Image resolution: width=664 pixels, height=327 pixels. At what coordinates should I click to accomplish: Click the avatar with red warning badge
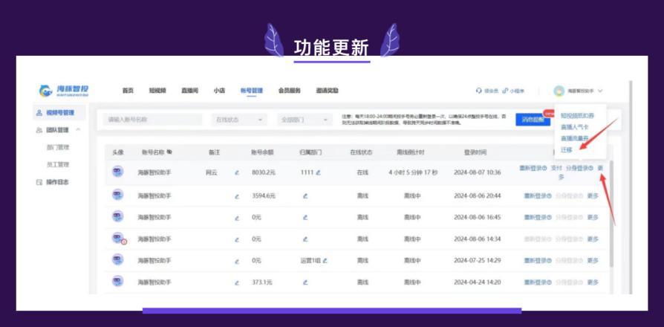pyautogui.click(x=119, y=239)
